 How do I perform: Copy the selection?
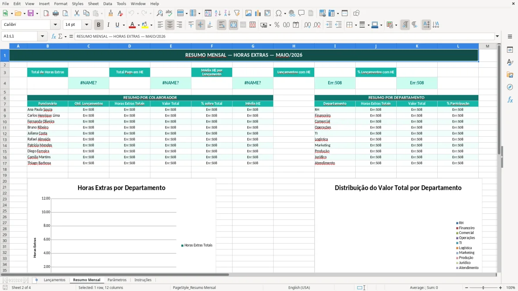[86, 13]
